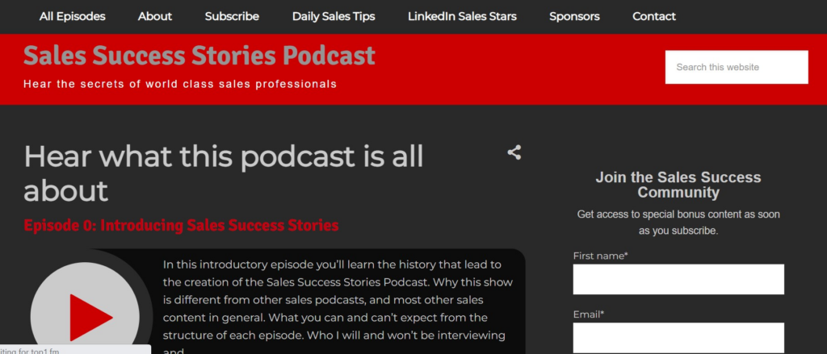Open the Subscribe menu item
The height and width of the screenshot is (354, 827).
point(232,16)
